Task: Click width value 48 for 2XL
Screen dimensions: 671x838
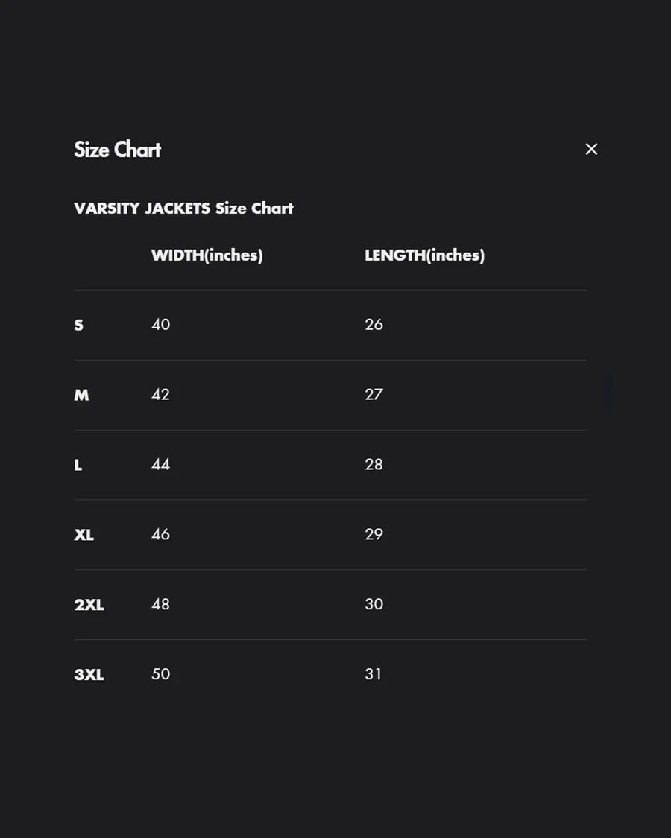Action: click(x=160, y=604)
